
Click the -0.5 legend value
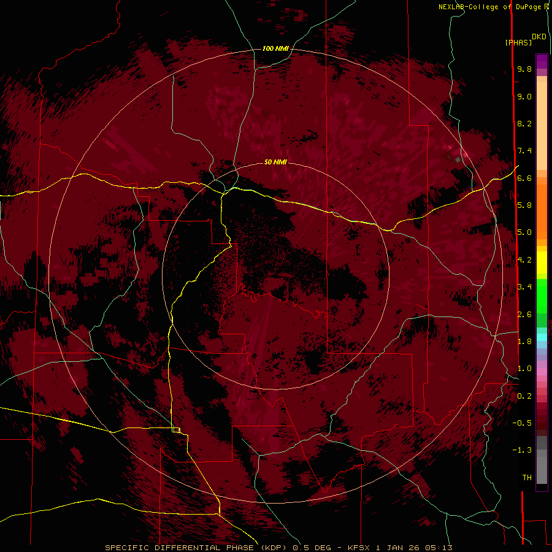[522, 423]
